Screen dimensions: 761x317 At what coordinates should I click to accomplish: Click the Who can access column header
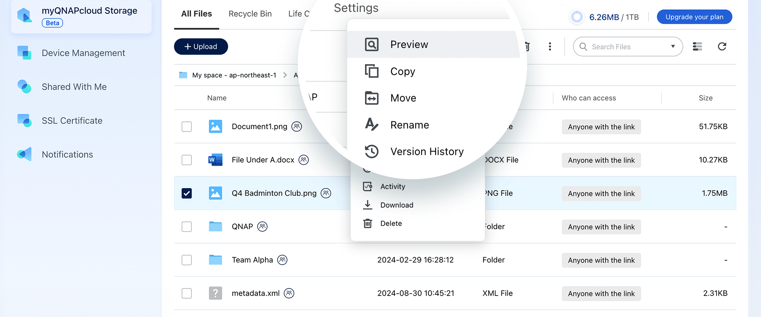point(589,98)
